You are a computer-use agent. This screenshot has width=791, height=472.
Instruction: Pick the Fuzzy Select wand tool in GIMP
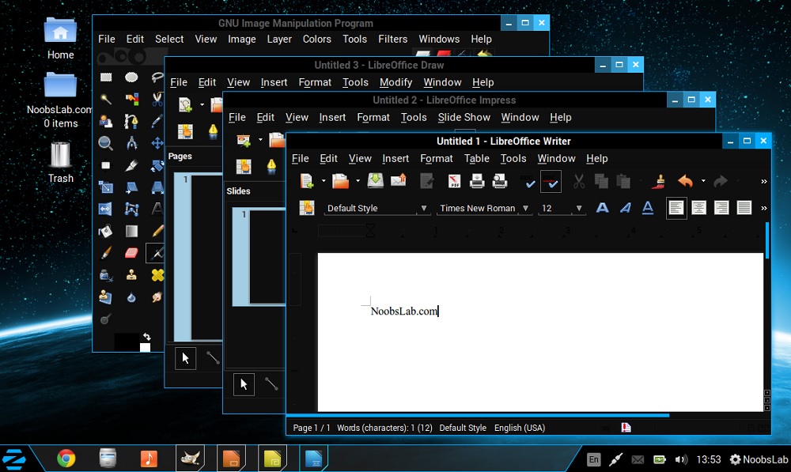click(x=106, y=99)
